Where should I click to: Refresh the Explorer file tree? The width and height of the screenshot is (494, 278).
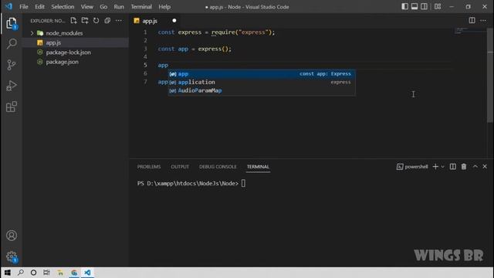(96, 21)
